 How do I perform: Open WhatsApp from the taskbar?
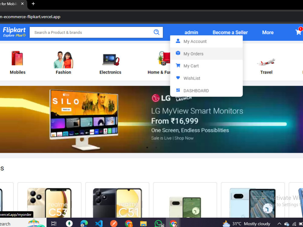tap(159, 224)
